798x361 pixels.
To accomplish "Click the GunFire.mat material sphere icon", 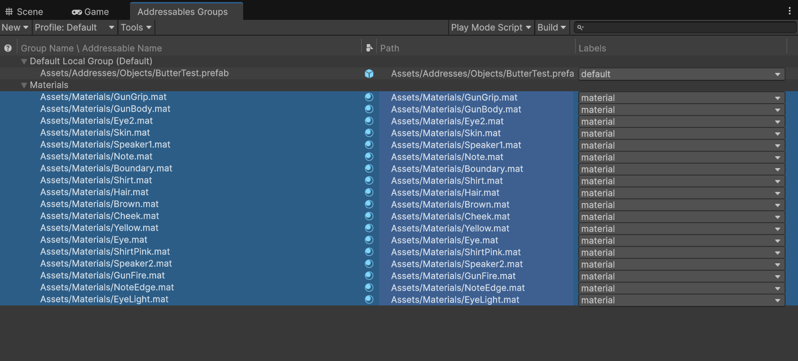I will click(369, 276).
